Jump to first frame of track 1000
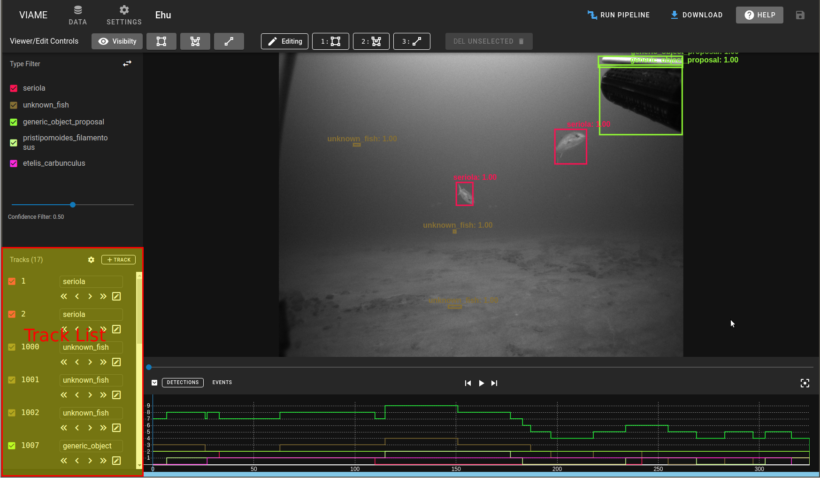This screenshot has height=478, width=820. point(64,362)
